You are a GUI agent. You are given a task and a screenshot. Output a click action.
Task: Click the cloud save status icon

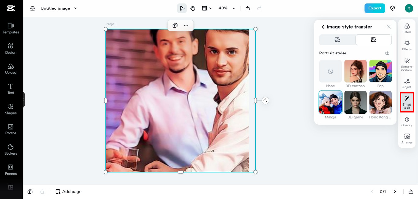(x=32, y=8)
